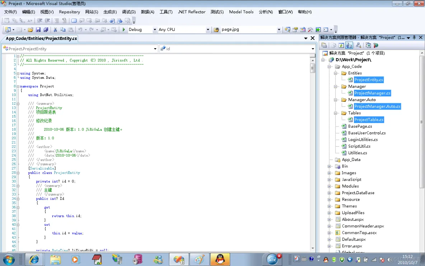Save the current file
Viewport: 425px width, 266px height.
tap(38, 29)
